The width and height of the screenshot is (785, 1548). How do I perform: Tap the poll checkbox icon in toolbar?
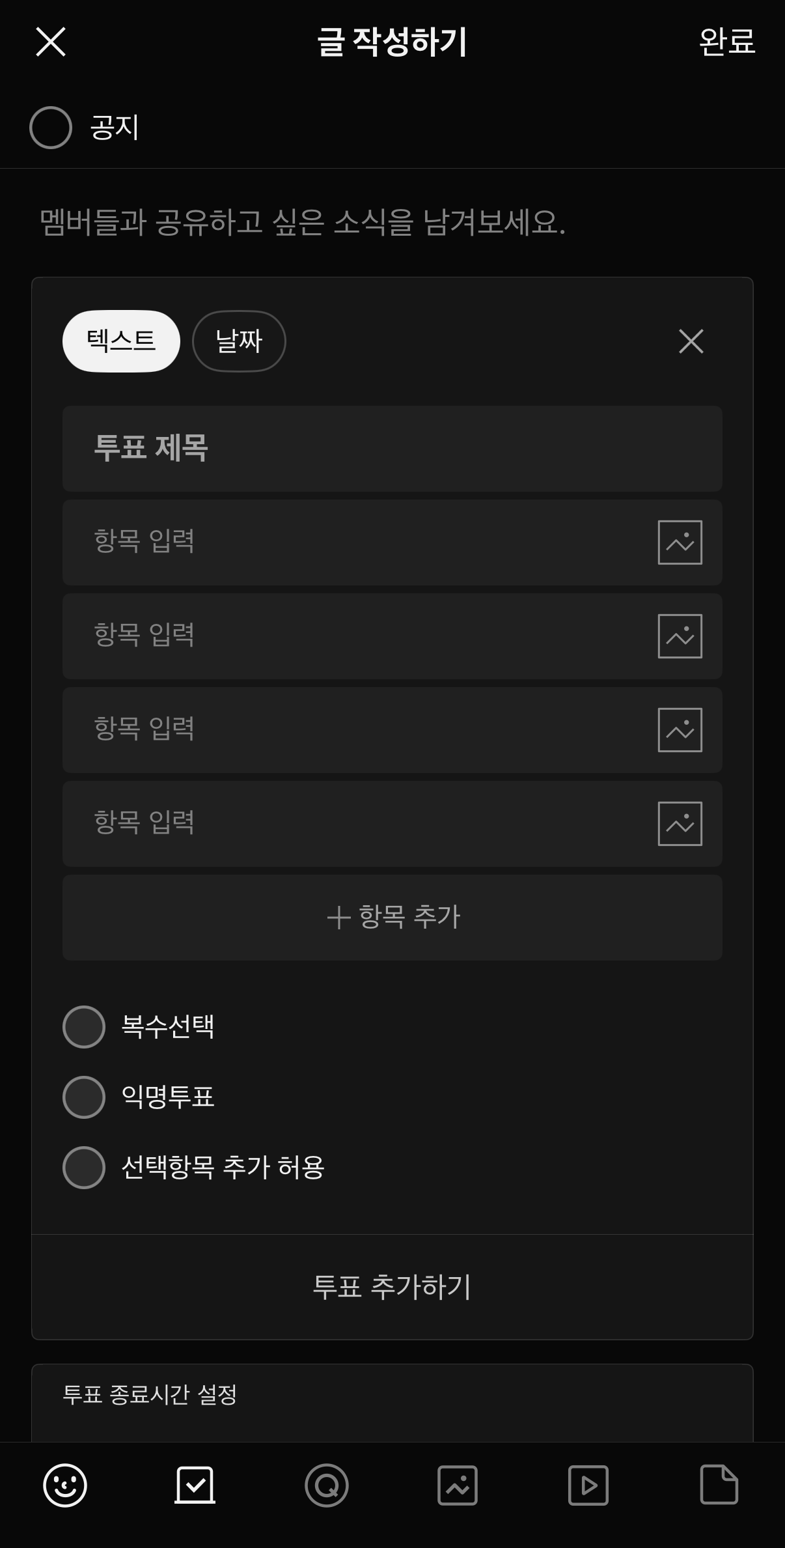click(x=195, y=1485)
